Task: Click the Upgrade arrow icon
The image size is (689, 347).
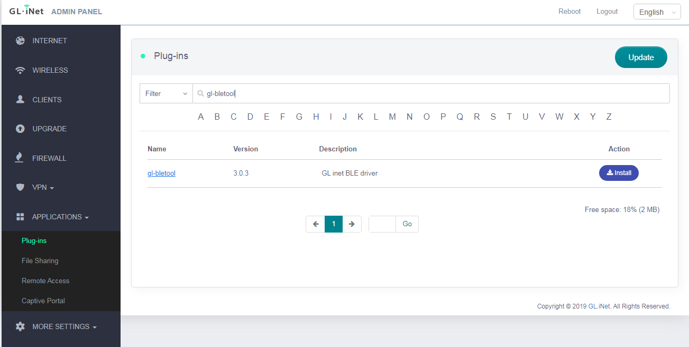Action: click(x=20, y=129)
